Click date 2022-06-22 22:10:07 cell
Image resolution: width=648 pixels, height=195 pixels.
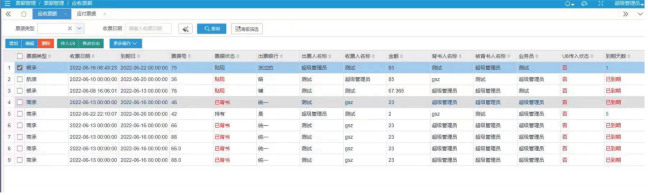pyautogui.click(x=93, y=114)
